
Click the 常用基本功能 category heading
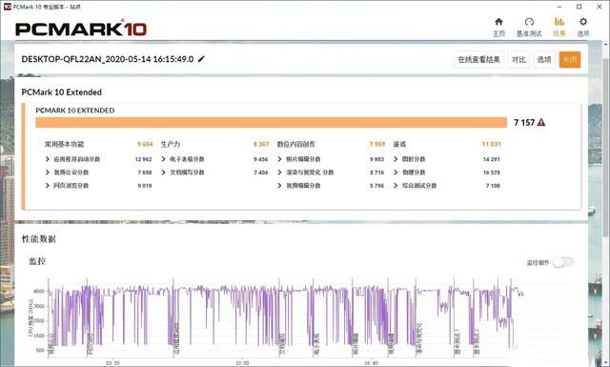[64, 144]
